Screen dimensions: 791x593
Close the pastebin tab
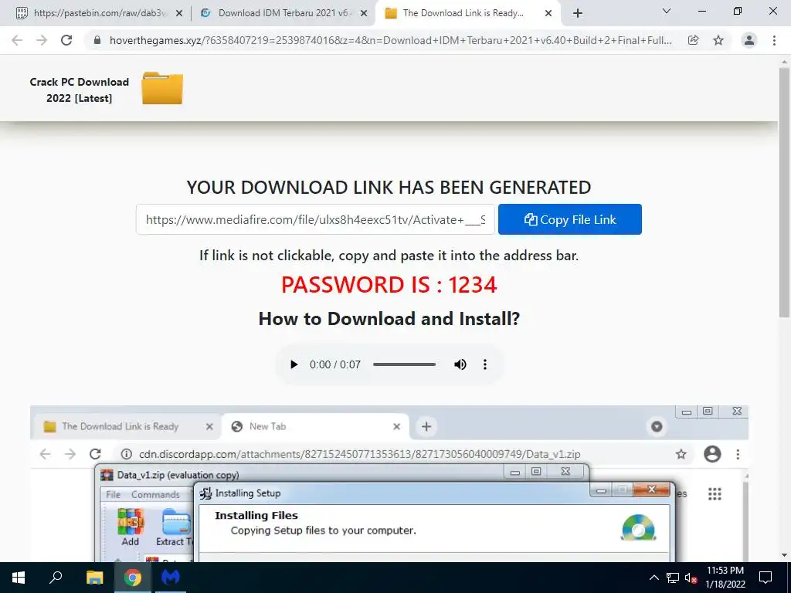[179, 14]
